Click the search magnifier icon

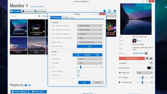pyautogui.click(x=39, y=16)
